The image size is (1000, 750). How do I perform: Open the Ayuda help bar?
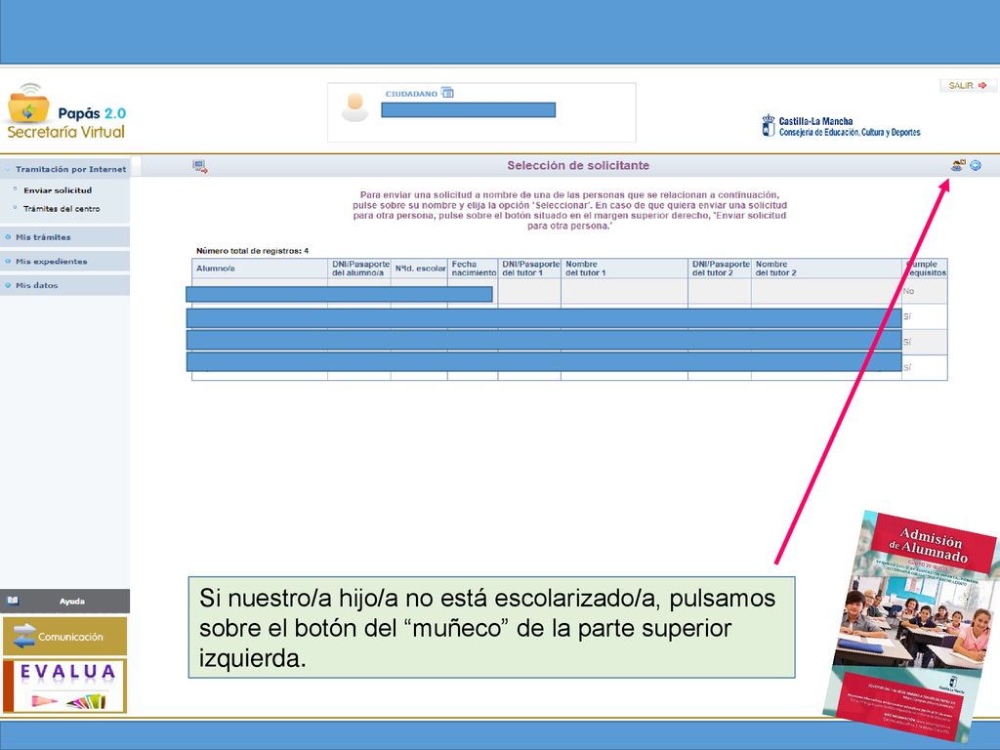pos(65,601)
